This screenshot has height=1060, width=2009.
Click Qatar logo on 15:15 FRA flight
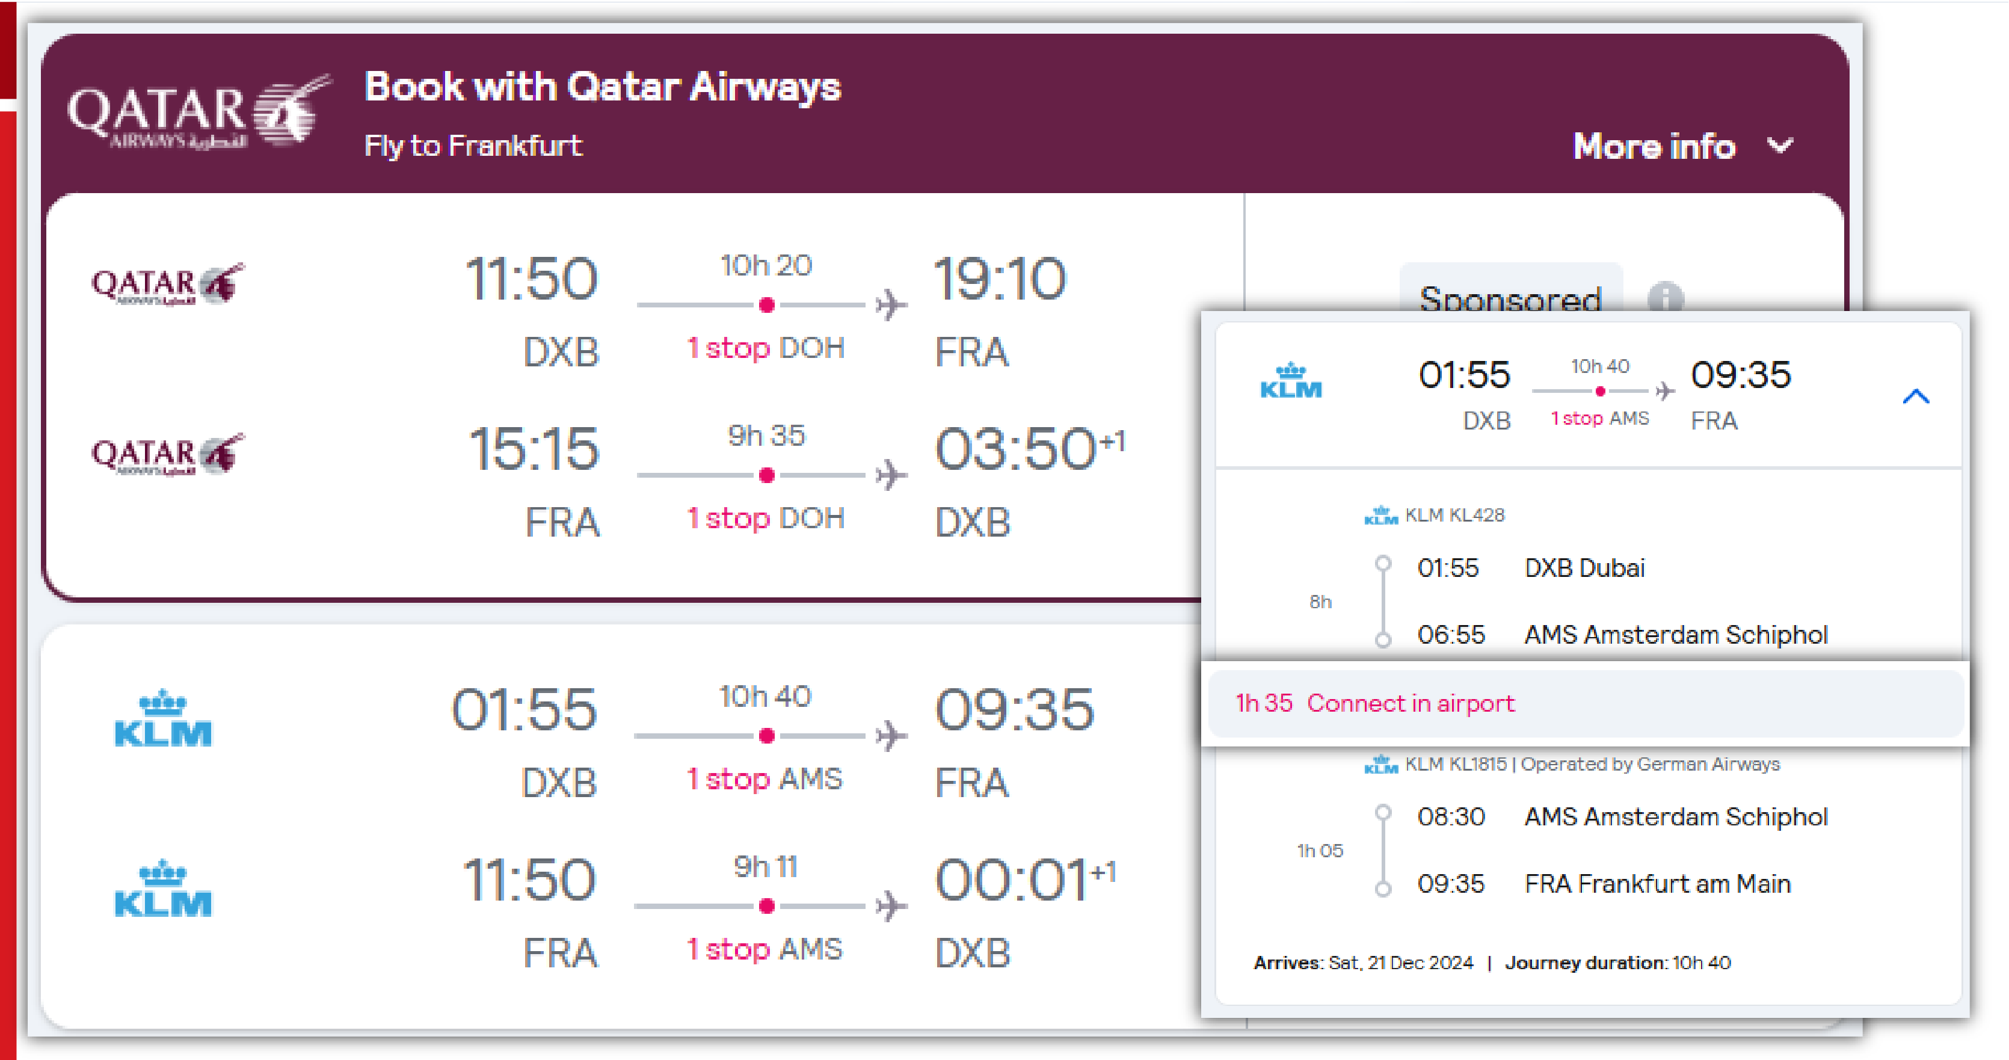[x=167, y=455]
